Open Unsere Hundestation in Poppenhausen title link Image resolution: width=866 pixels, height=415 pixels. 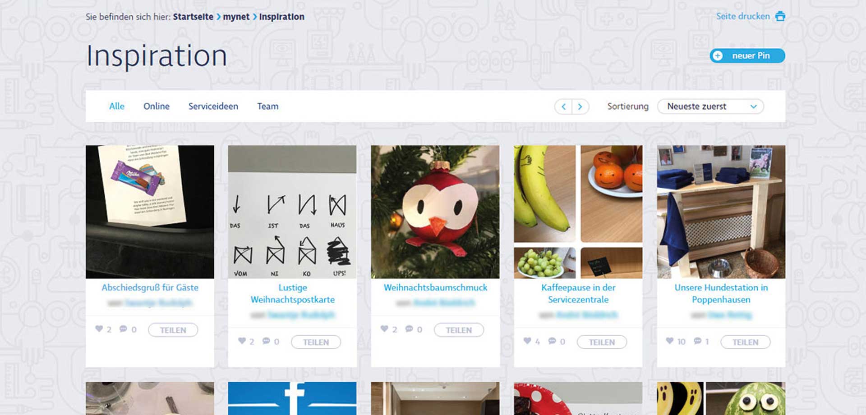(721, 293)
